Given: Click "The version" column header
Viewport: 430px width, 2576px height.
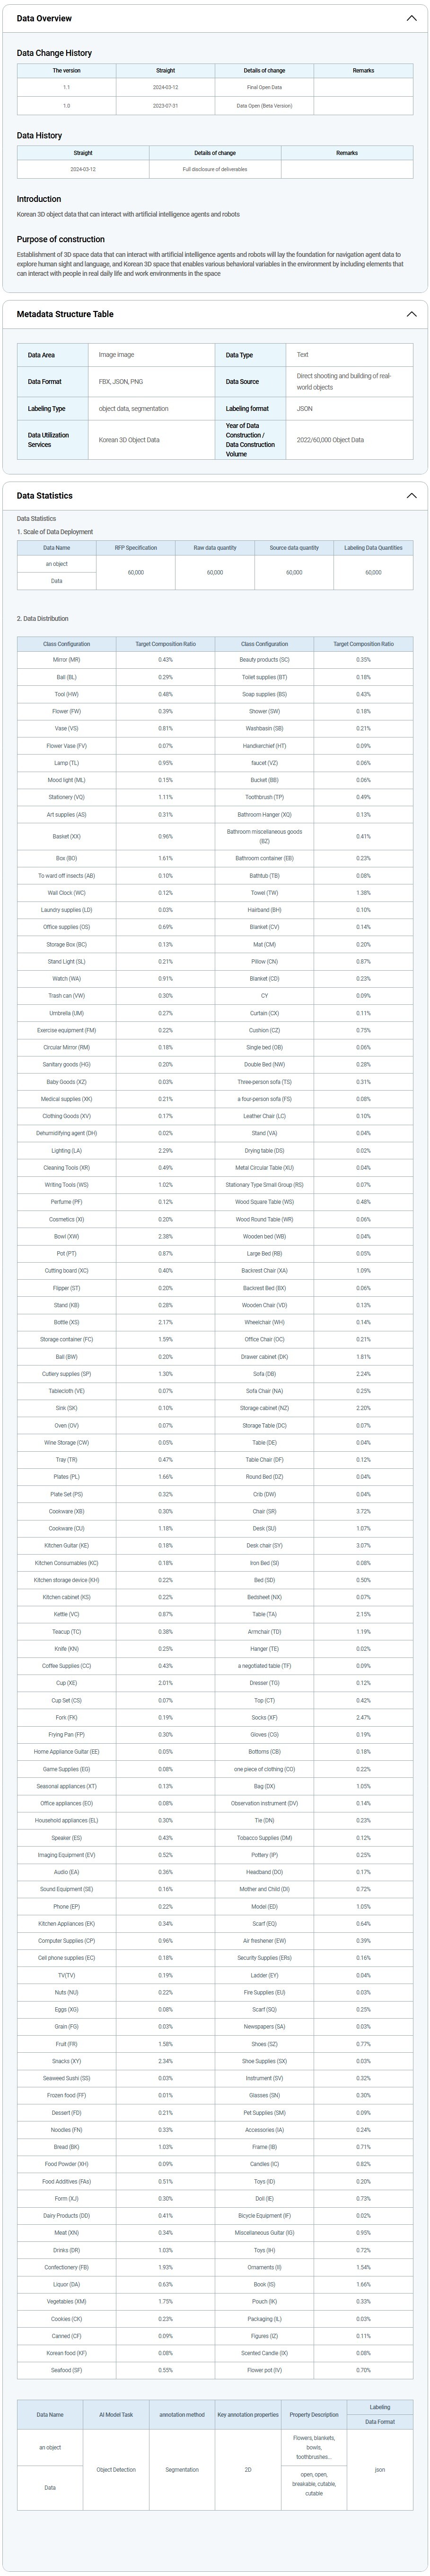Looking at the screenshot, I should 66,71.
